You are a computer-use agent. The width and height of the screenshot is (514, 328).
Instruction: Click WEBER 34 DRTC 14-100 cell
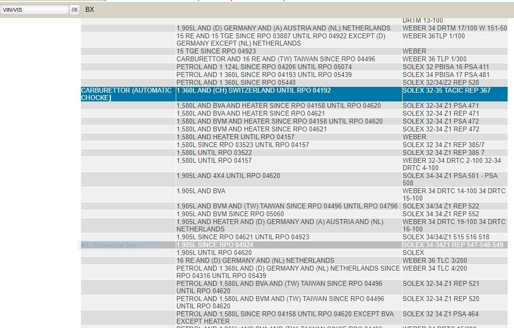tap(455, 195)
